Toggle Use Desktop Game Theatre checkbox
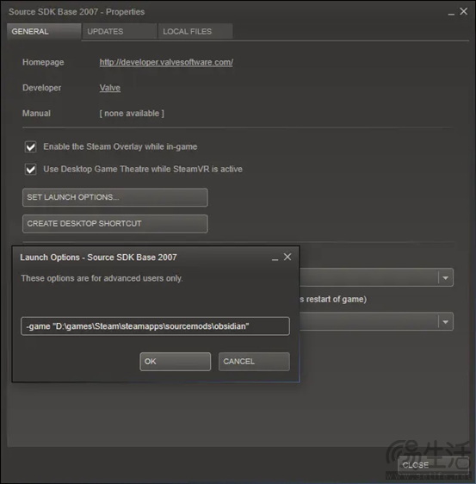Image resolution: width=476 pixels, height=484 pixels. (30, 170)
